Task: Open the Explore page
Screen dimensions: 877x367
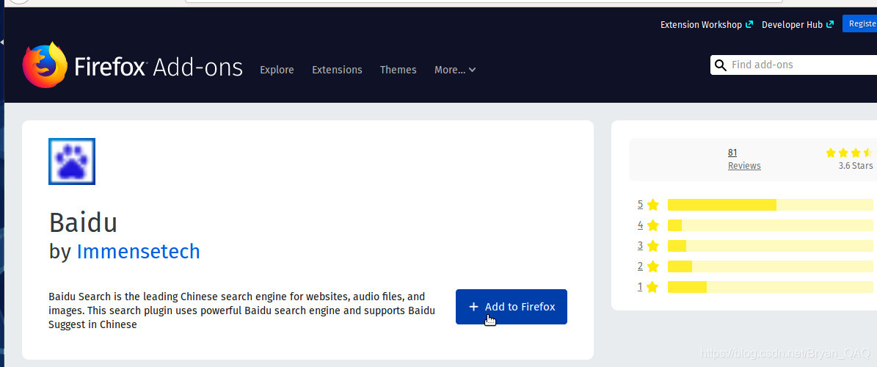Action: pyautogui.click(x=277, y=70)
